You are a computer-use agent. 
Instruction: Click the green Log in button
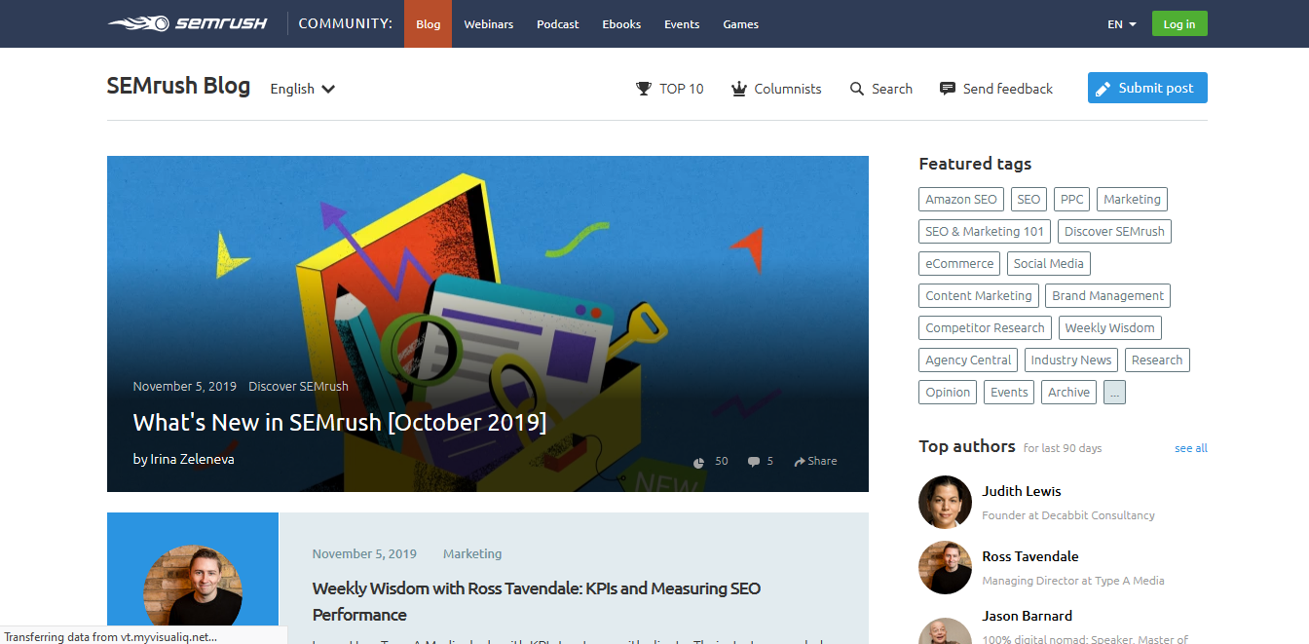[x=1178, y=21]
